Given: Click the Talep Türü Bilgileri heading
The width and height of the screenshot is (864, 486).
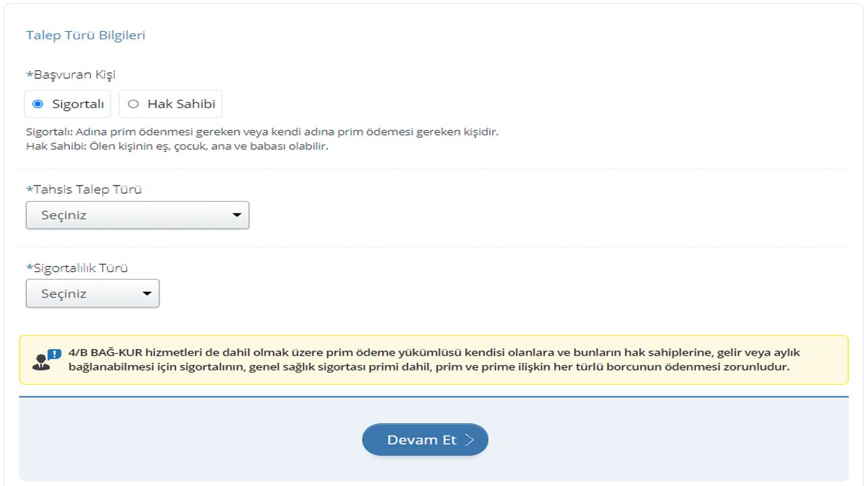Looking at the screenshot, I should 86,35.
